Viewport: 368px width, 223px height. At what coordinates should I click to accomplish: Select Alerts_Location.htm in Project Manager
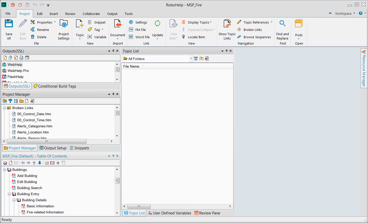(33, 132)
